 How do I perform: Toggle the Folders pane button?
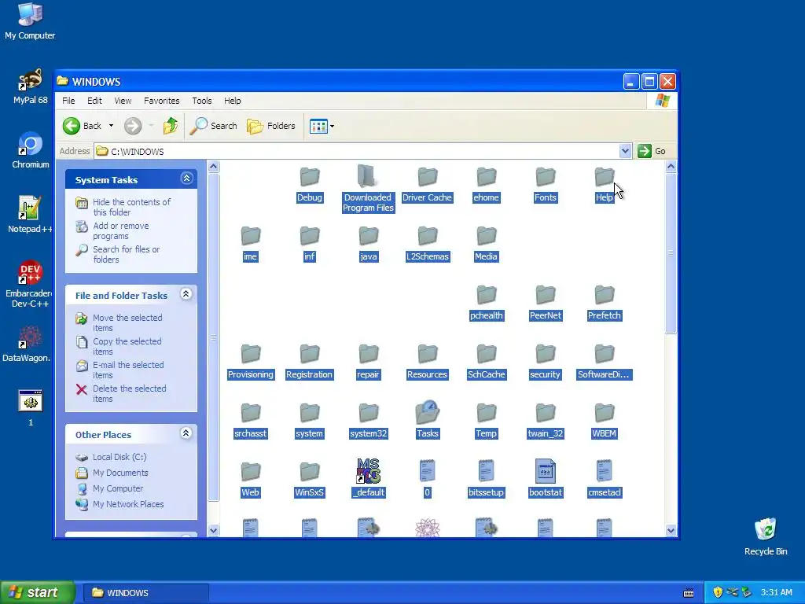[x=271, y=126]
